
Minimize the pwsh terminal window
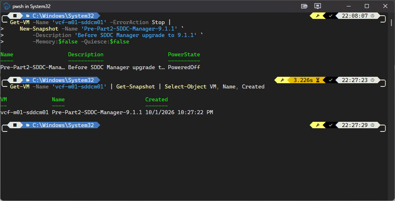tap(349, 6)
